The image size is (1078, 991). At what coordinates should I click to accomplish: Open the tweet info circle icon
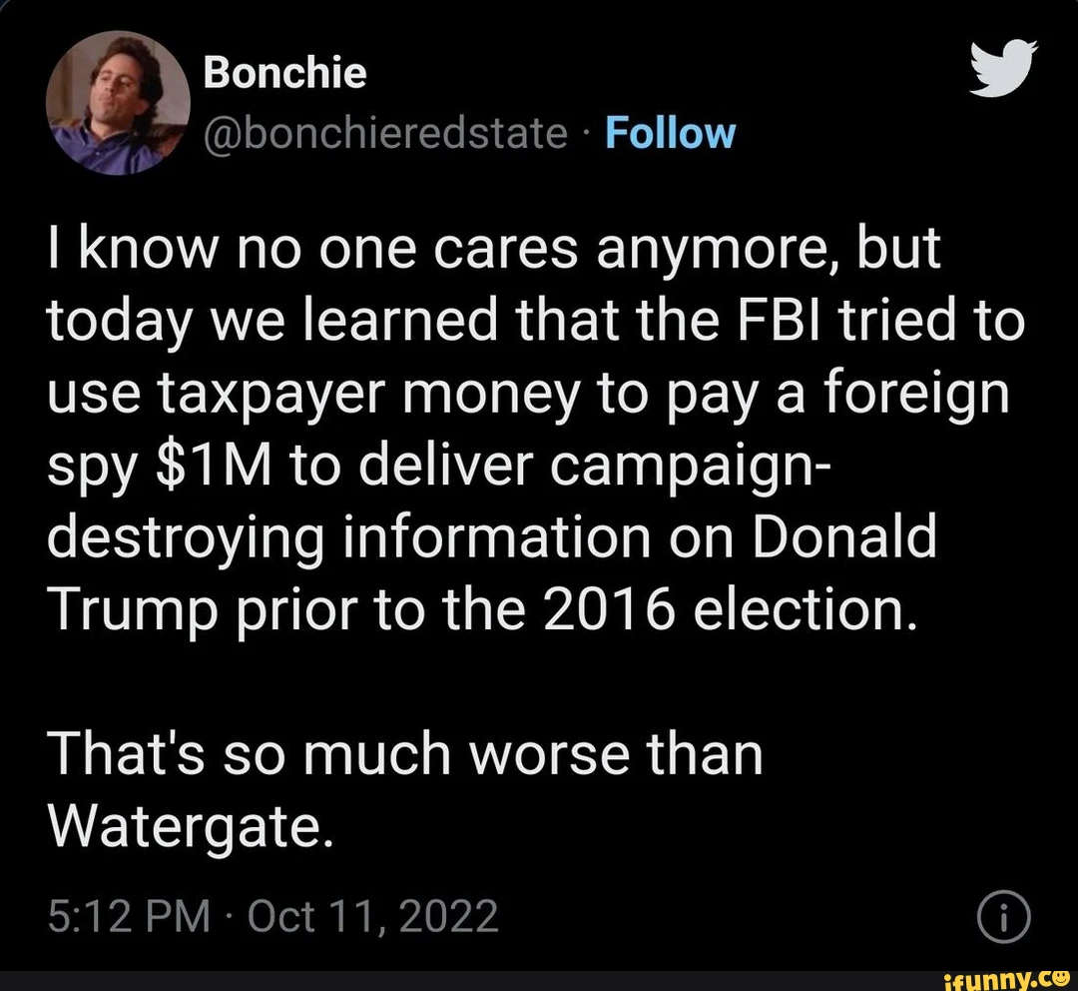(1003, 917)
